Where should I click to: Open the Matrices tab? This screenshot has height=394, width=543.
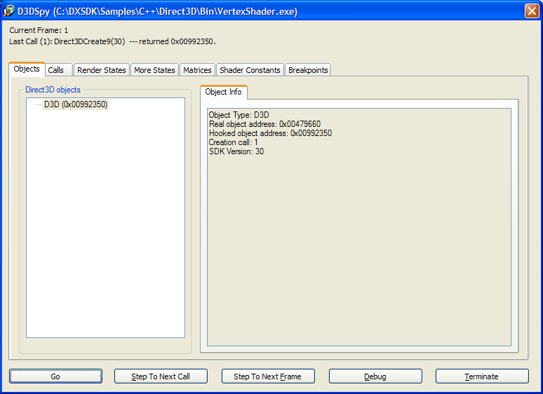[x=197, y=70]
